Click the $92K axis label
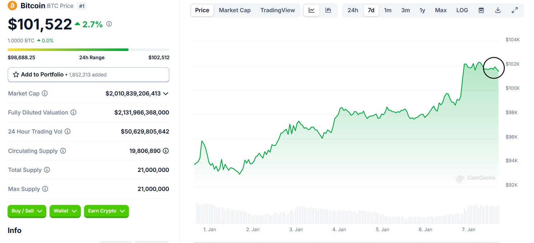534x243 pixels. [x=512, y=185]
